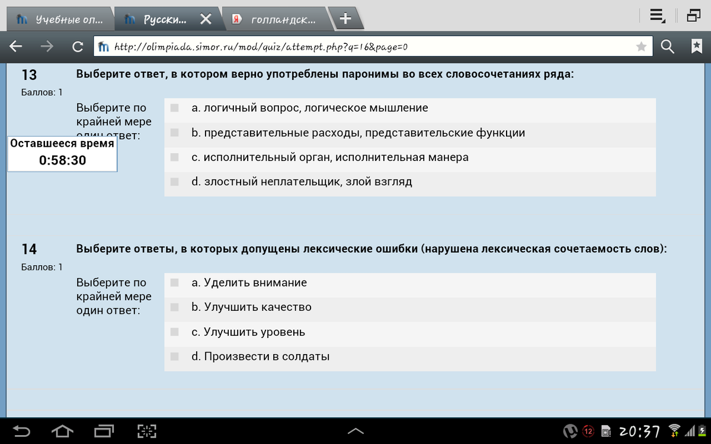Switch to 'Учебные ол...' tab
Viewport: 711px width, 444px height.
tap(59, 20)
